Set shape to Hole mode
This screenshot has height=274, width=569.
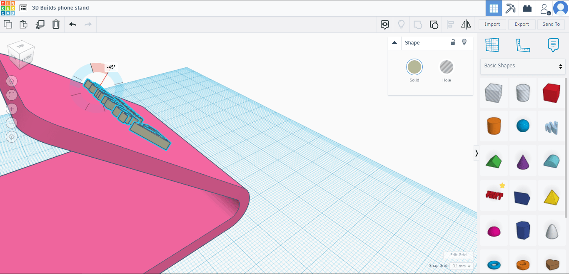pyautogui.click(x=446, y=67)
